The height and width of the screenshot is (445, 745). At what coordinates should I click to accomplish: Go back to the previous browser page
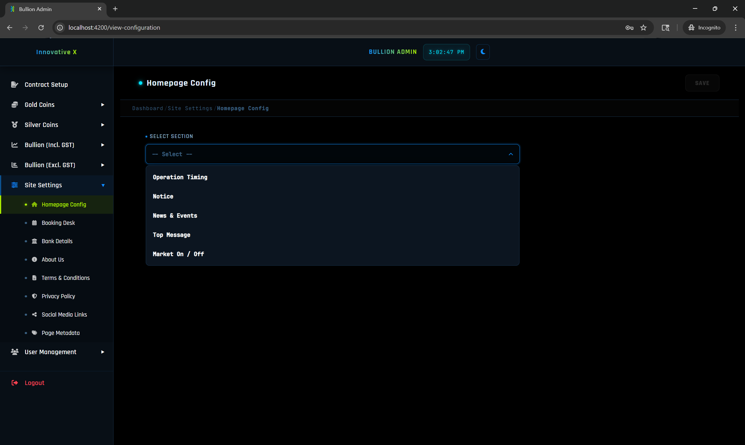10,28
